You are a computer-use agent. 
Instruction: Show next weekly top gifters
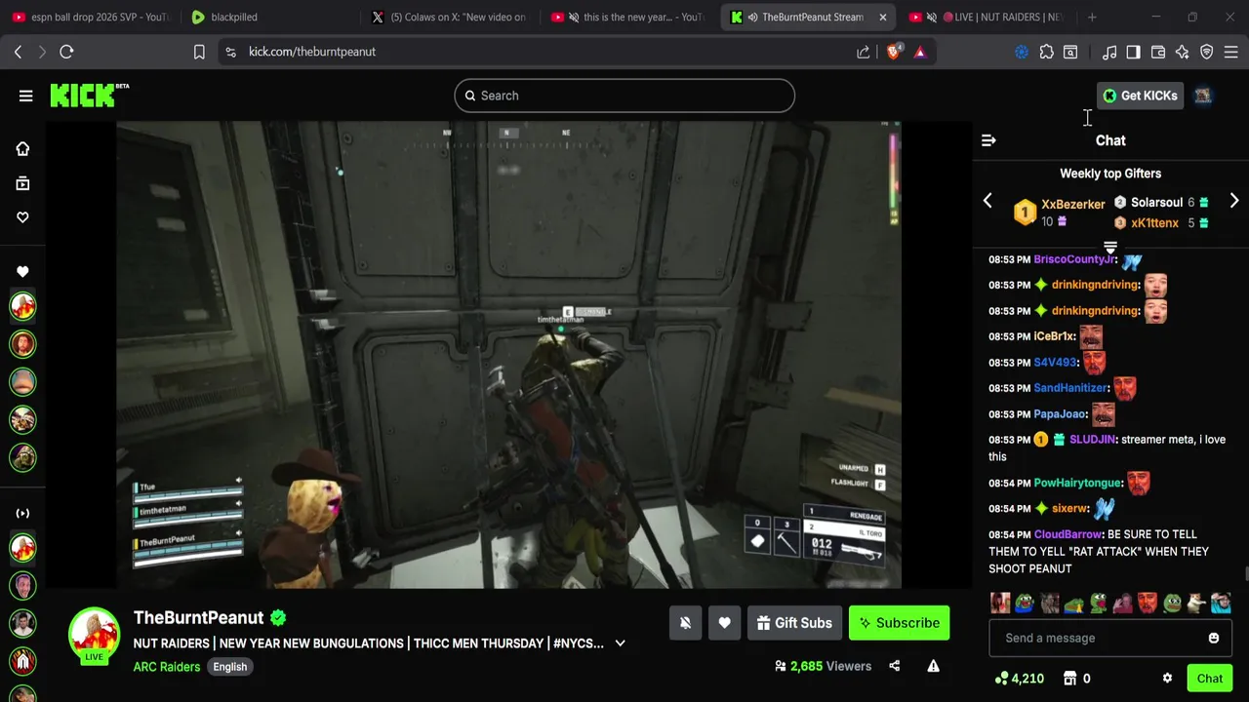point(1234,201)
